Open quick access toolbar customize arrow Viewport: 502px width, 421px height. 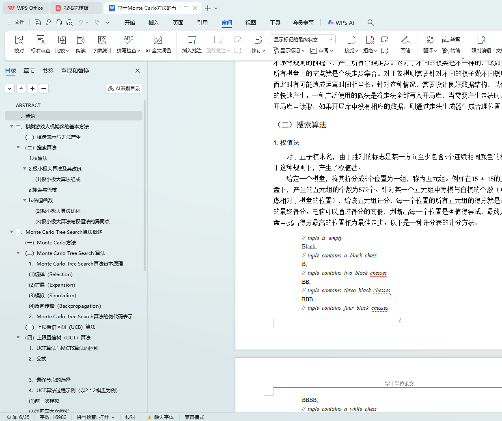click(x=108, y=22)
